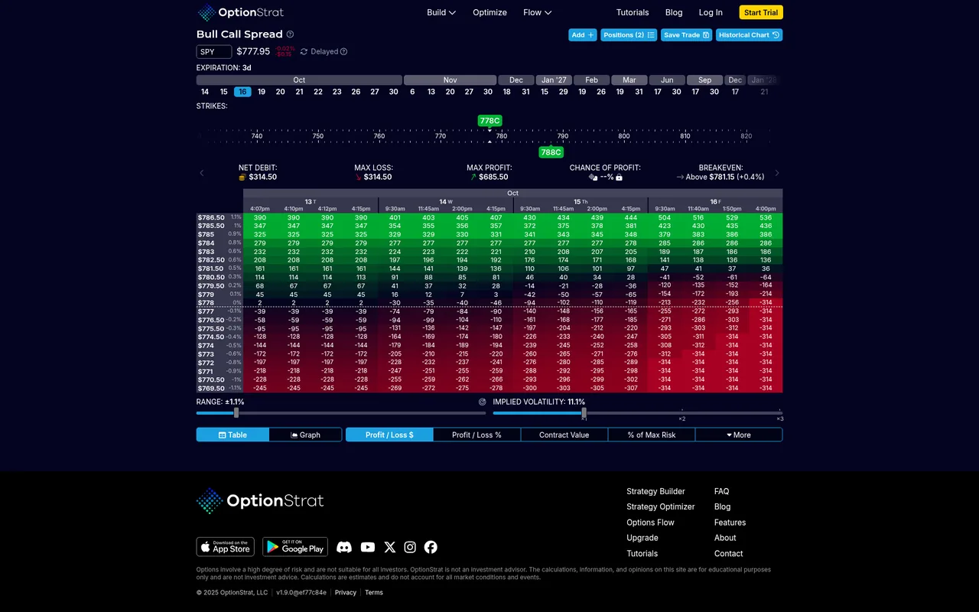This screenshot has width=979, height=612.
Task: Open the Facebook link in the footer
Action: click(431, 547)
